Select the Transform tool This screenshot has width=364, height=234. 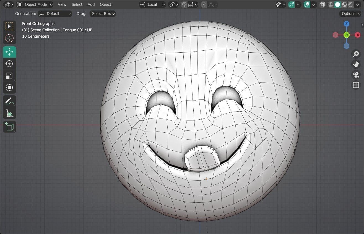[x=9, y=88]
